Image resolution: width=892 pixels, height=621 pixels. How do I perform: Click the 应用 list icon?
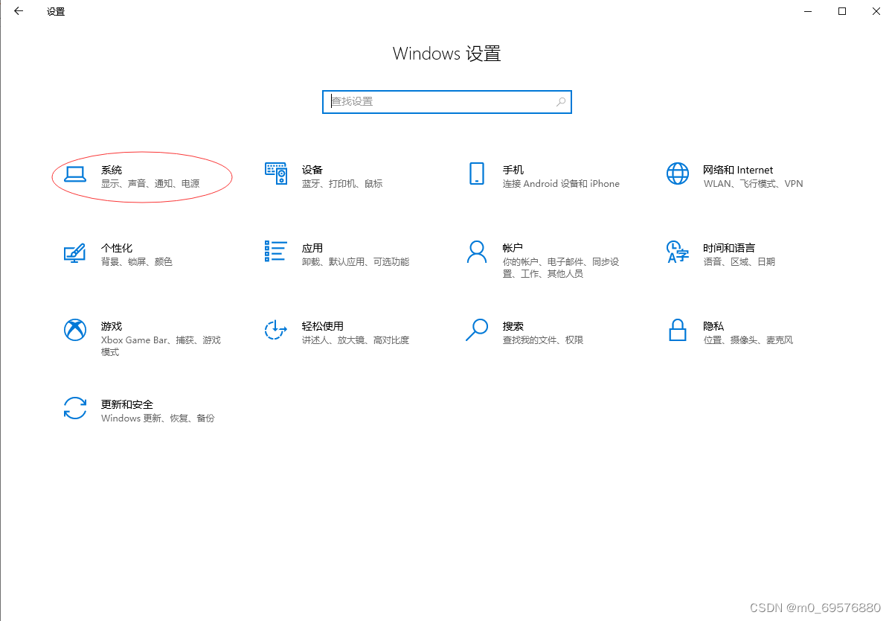(x=275, y=251)
